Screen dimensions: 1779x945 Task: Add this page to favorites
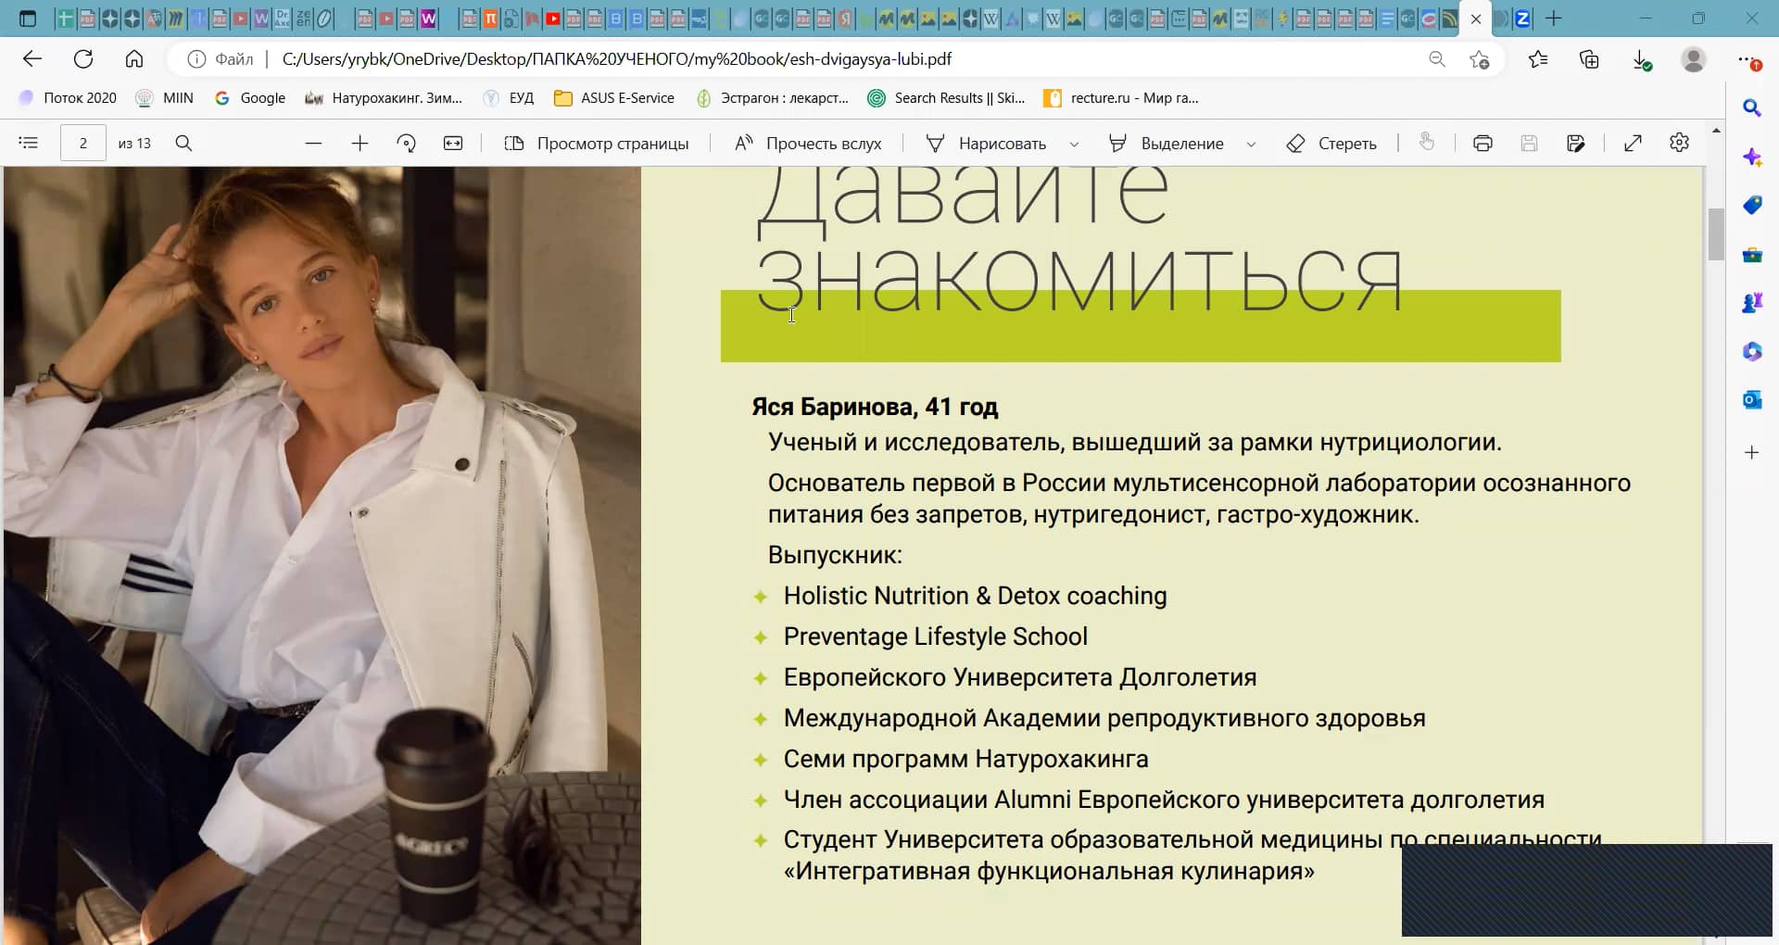point(1479,59)
